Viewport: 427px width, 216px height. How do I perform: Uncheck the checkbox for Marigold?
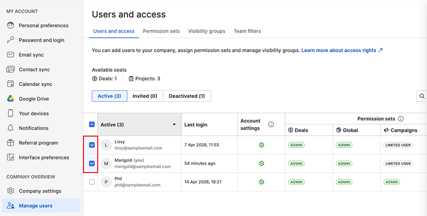pyautogui.click(x=92, y=164)
